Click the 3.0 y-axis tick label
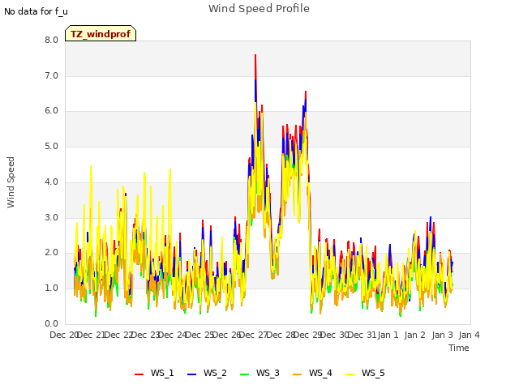This screenshot has height=389, width=519. pos(52,217)
